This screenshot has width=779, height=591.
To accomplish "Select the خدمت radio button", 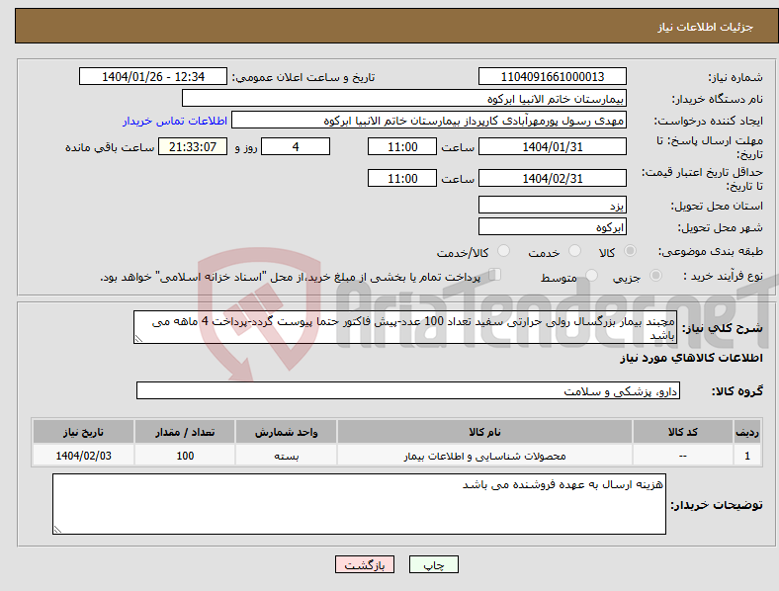I will tap(574, 251).
